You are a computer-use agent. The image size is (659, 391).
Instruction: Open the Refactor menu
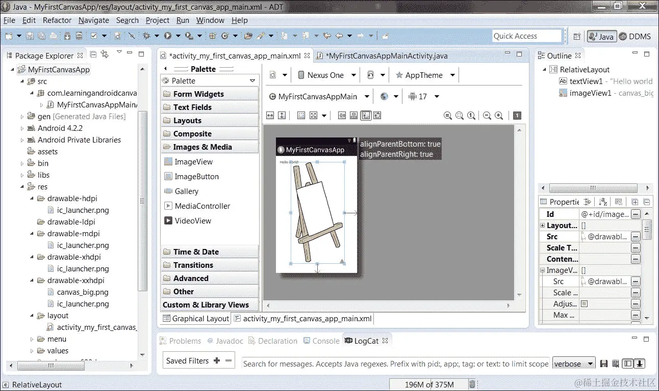[x=57, y=20]
